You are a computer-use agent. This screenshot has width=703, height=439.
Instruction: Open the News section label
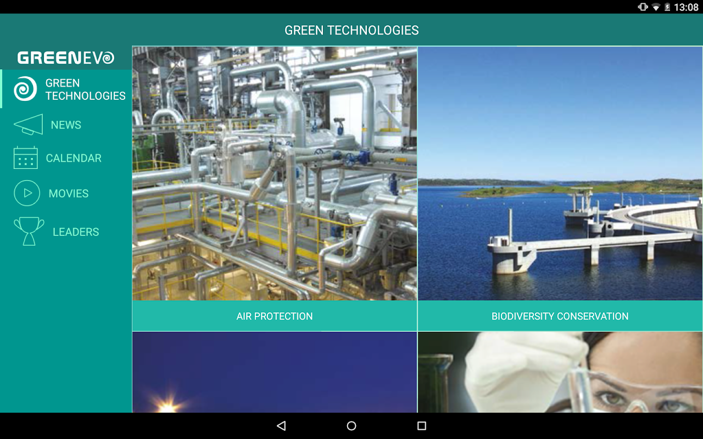point(66,125)
